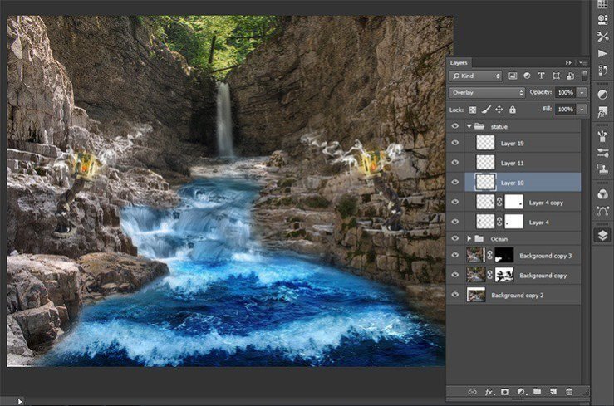Image resolution: width=614 pixels, height=406 pixels.
Task: Open the fx layer style menu
Action: tap(489, 391)
